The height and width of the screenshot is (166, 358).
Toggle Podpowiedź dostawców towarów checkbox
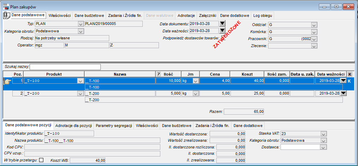click(x=223, y=38)
